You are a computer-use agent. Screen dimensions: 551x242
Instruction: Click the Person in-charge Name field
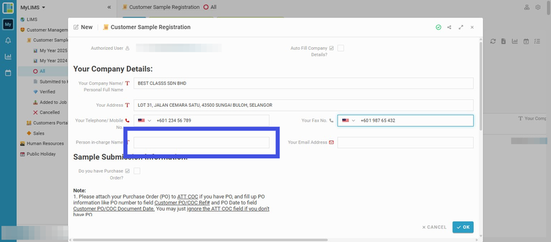coord(202,142)
